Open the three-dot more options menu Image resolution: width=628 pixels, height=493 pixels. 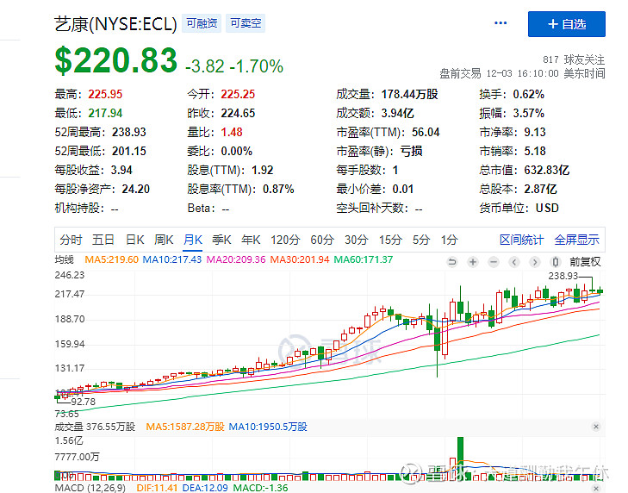coord(501,23)
